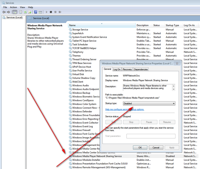Click the Forward arrow toolbar icon
The height and width of the screenshot is (169, 200).
click(8, 12)
